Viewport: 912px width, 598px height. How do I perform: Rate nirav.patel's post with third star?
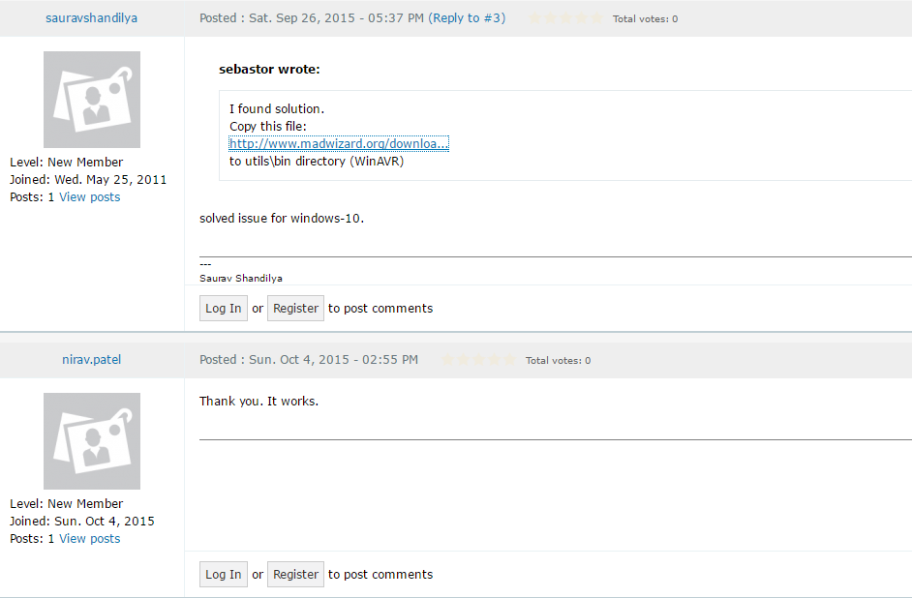click(x=478, y=360)
